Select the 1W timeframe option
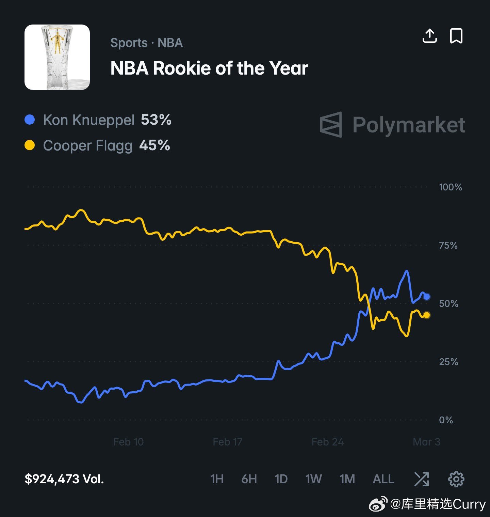Image resolution: width=490 pixels, height=517 pixels. (x=313, y=480)
